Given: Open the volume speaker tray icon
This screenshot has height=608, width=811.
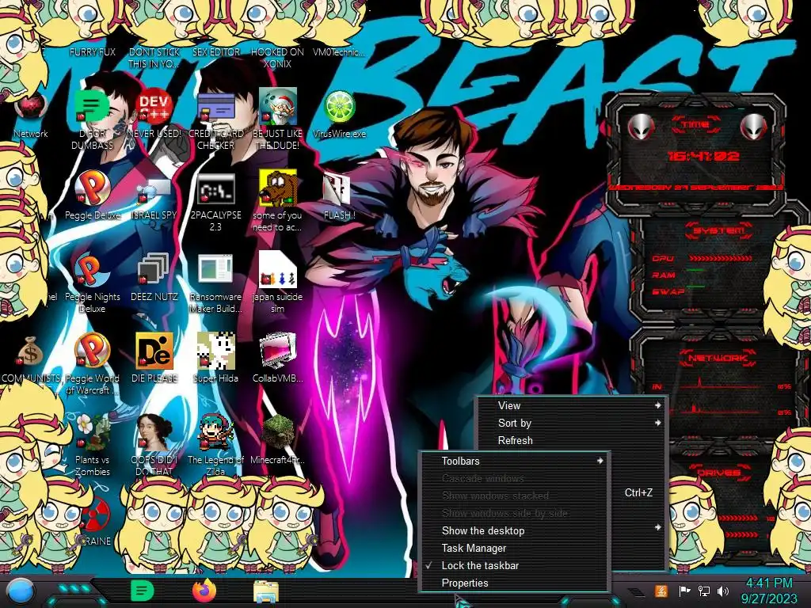Looking at the screenshot, I should point(722,591).
